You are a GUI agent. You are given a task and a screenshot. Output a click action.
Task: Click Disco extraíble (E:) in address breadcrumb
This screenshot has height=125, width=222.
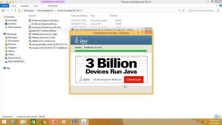click(45, 11)
